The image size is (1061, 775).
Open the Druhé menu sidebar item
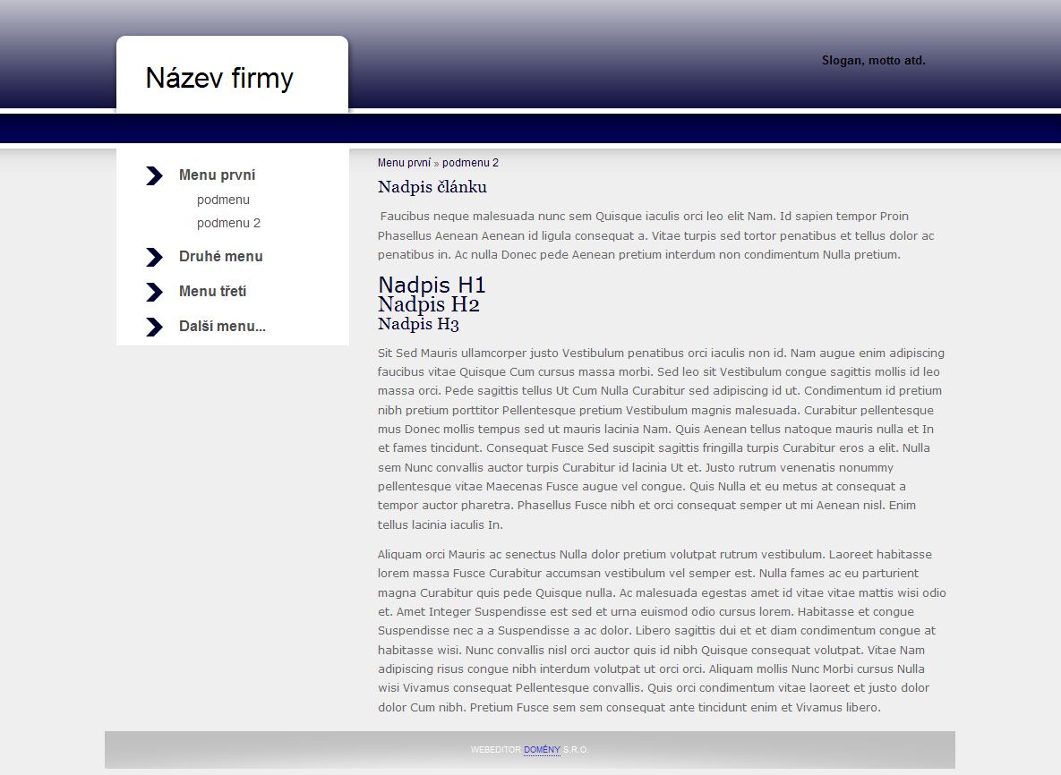point(220,256)
